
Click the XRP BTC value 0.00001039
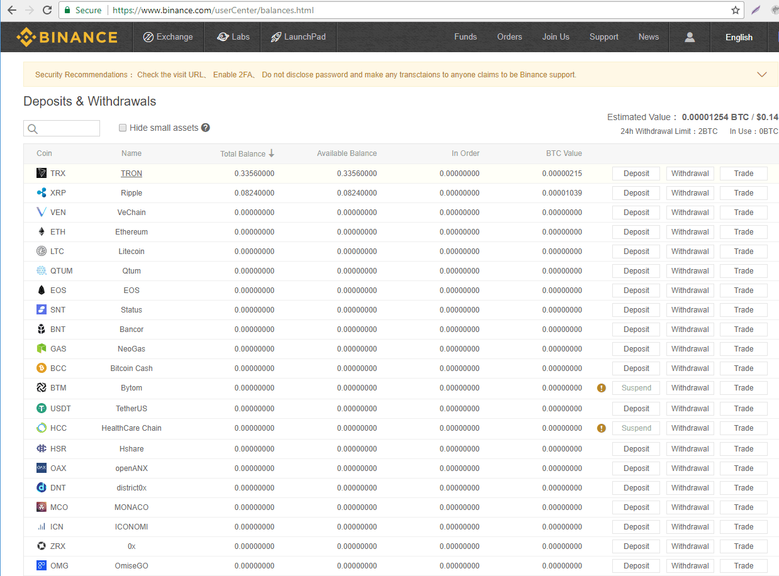(x=562, y=193)
